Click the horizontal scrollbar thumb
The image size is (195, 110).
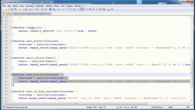(x=76, y=103)
